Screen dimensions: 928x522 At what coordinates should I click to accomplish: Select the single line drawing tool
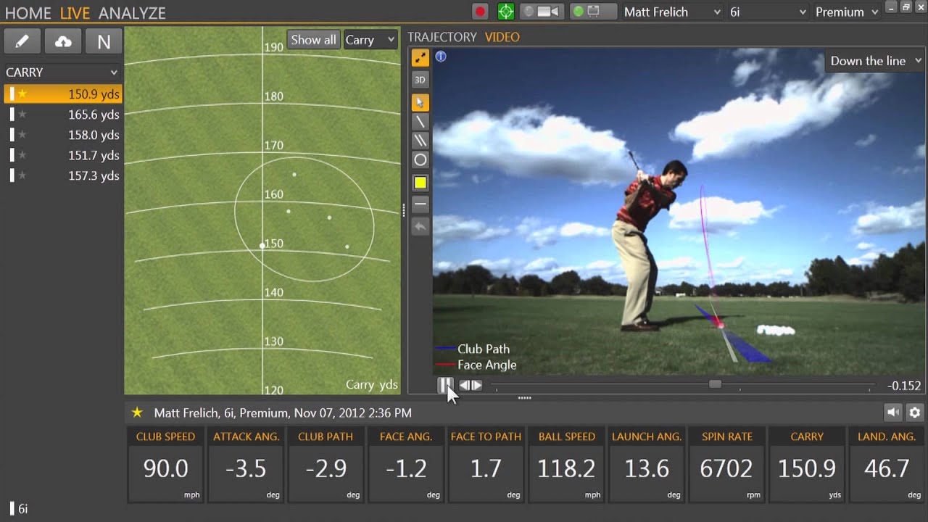[x=420, y=121]
